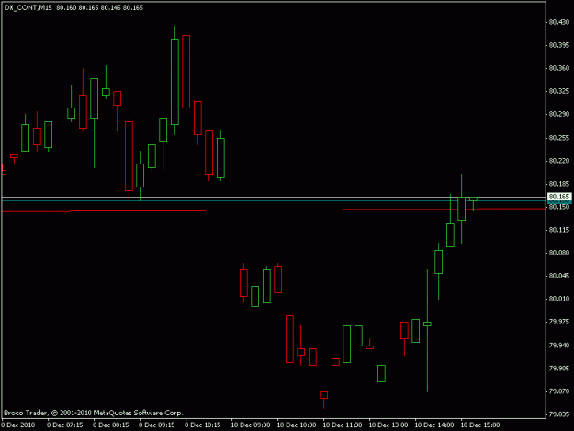Click the 80.080 price axis label
Screen dimensions: 574x431
[x=559, y=253]
